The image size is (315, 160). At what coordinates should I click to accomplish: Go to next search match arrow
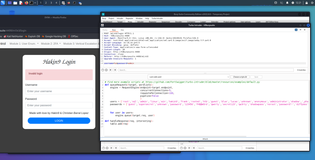[x=115, y=70]
